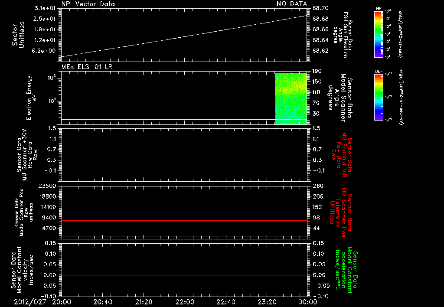Click the 10² electron energy tick label
Screen dimensions: 444x307
[x=52, y=78]
